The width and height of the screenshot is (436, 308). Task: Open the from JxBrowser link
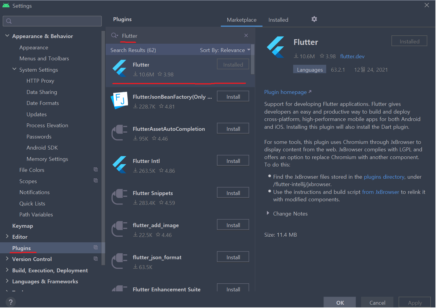pos(380,192)
